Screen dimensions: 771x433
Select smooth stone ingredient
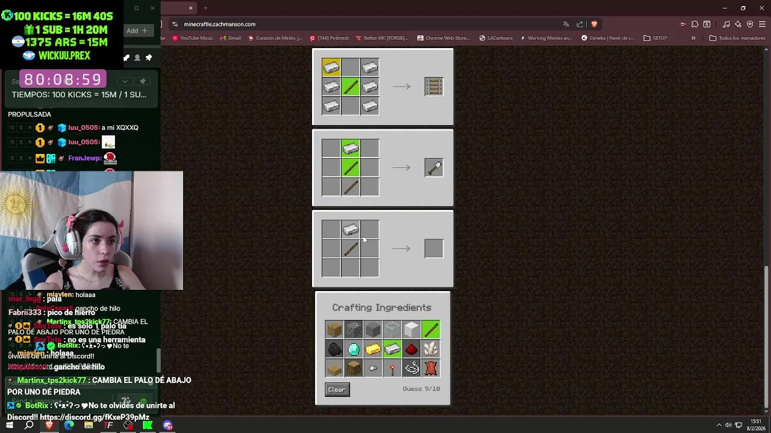pos(373,330)
